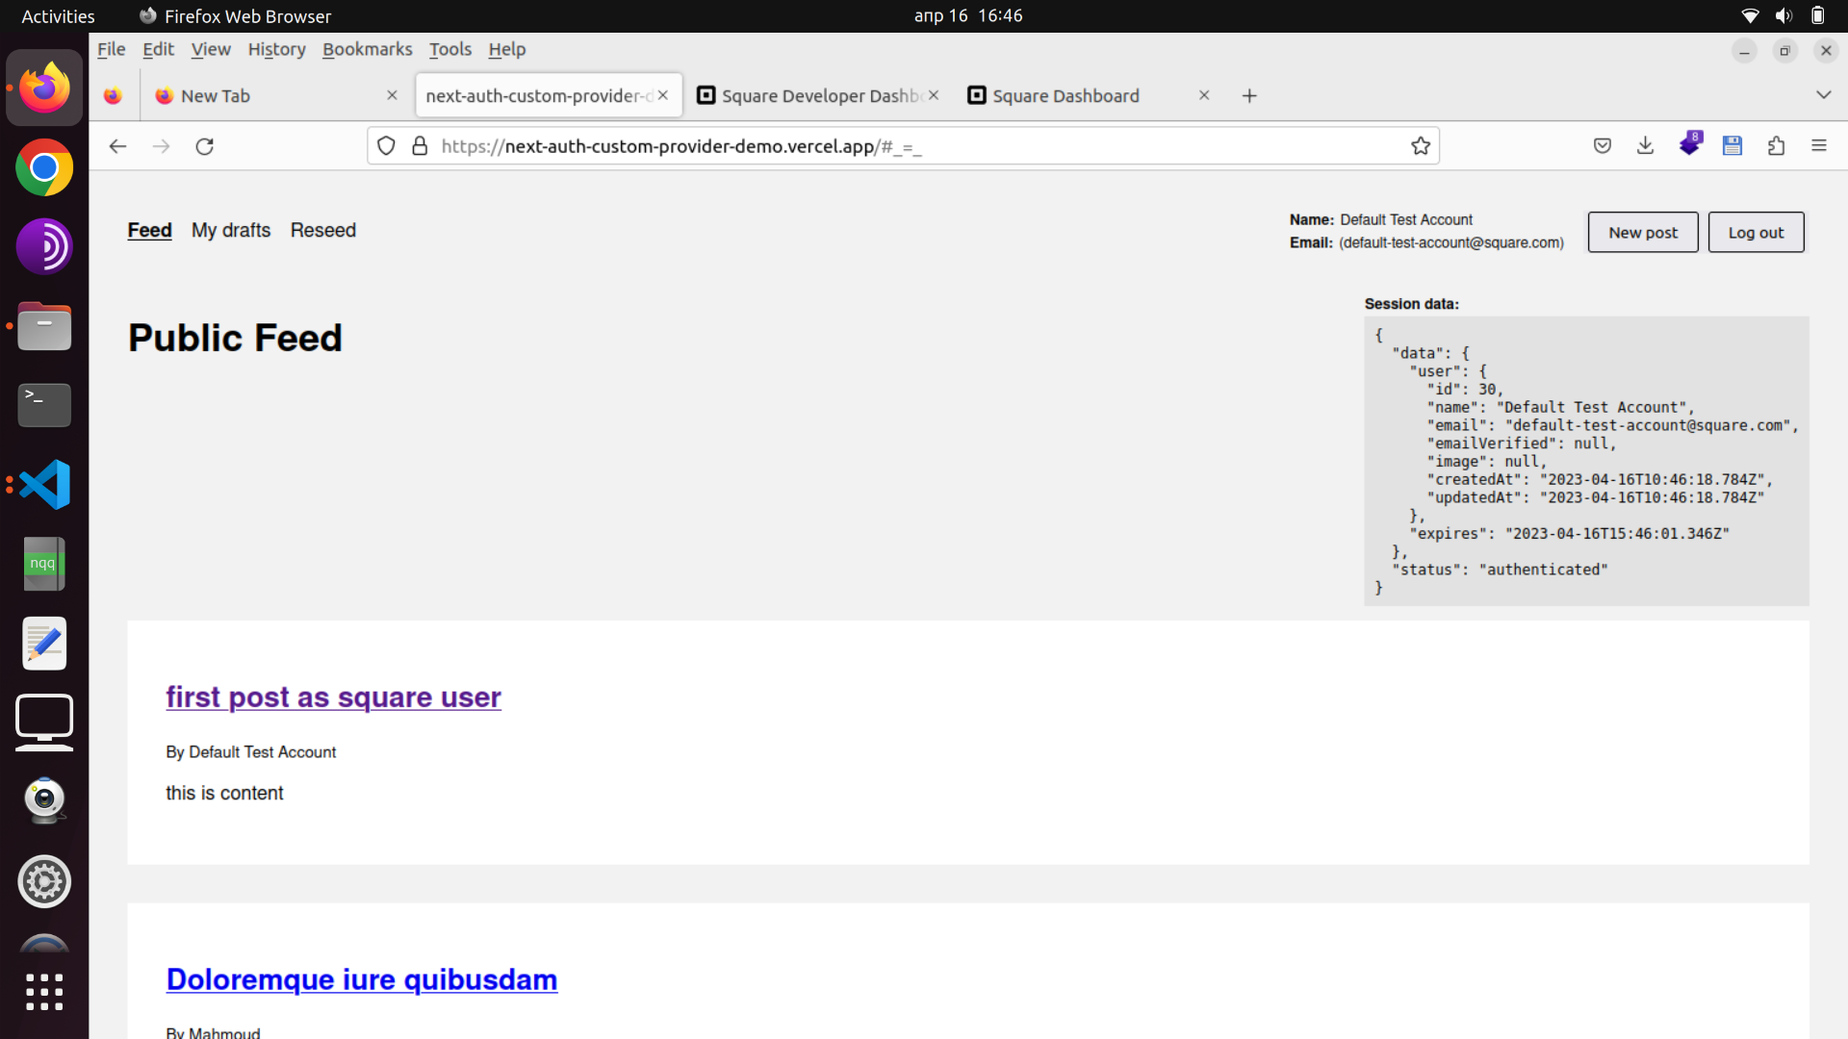Expand the session data JSON object
This screenshot has height=1039, width=1848.
click(x=1377, y=334)
